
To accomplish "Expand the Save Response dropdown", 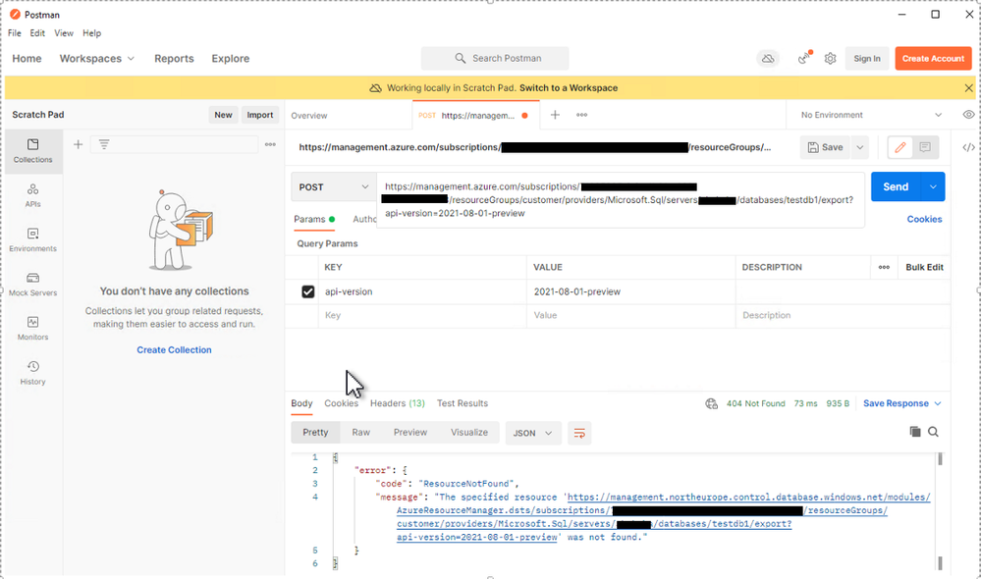I will (901, 404).
